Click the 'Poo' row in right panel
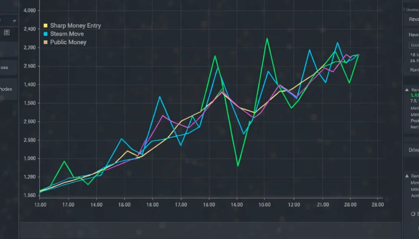 point(415,121)
